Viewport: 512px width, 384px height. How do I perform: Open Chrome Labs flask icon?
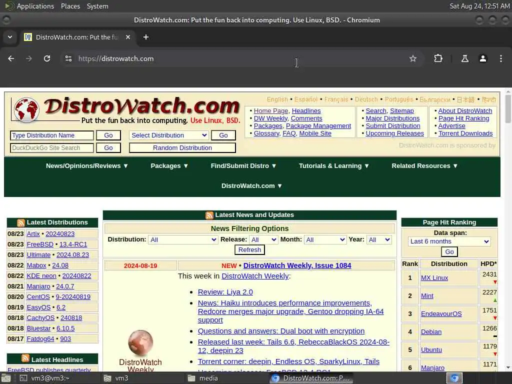464,58
